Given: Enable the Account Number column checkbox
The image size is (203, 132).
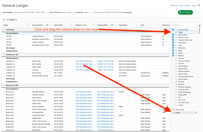Looking at the screenshot, I should tap(173, 61).
